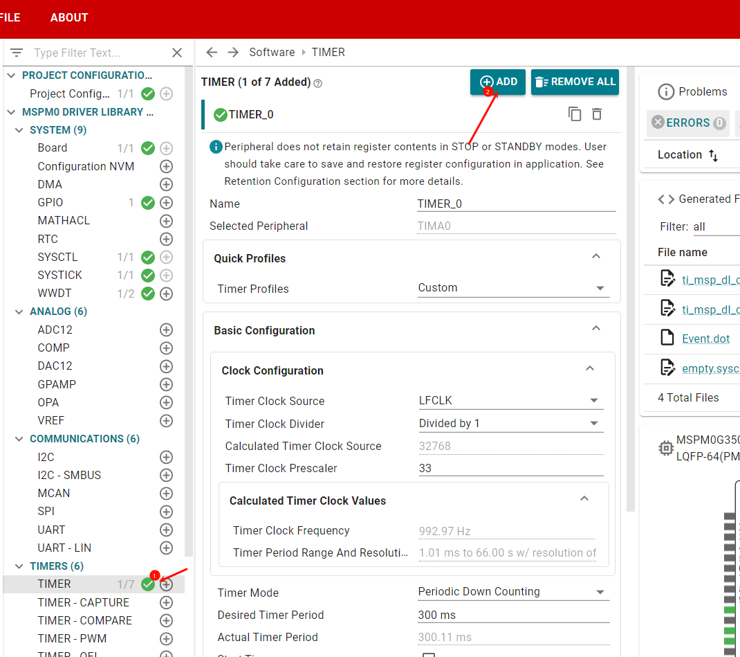Go back using the left arrow

point(212,52)
